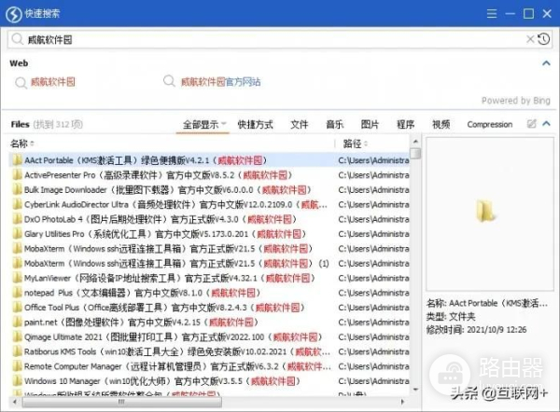The width and height of the screenshot is (560, 412).
Task: Click the preview pane folder thumbnail
Action: [x=485, y=212]
